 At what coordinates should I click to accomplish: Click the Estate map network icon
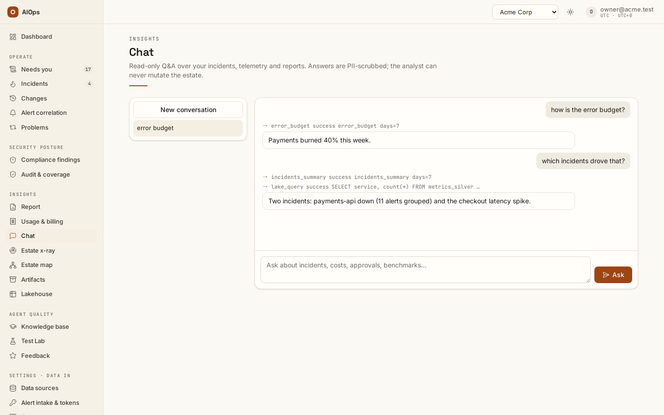[13, 265]
